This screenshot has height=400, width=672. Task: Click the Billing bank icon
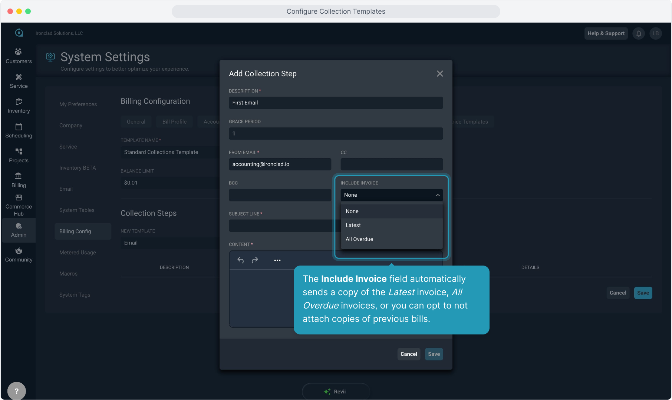coord(19,176)
